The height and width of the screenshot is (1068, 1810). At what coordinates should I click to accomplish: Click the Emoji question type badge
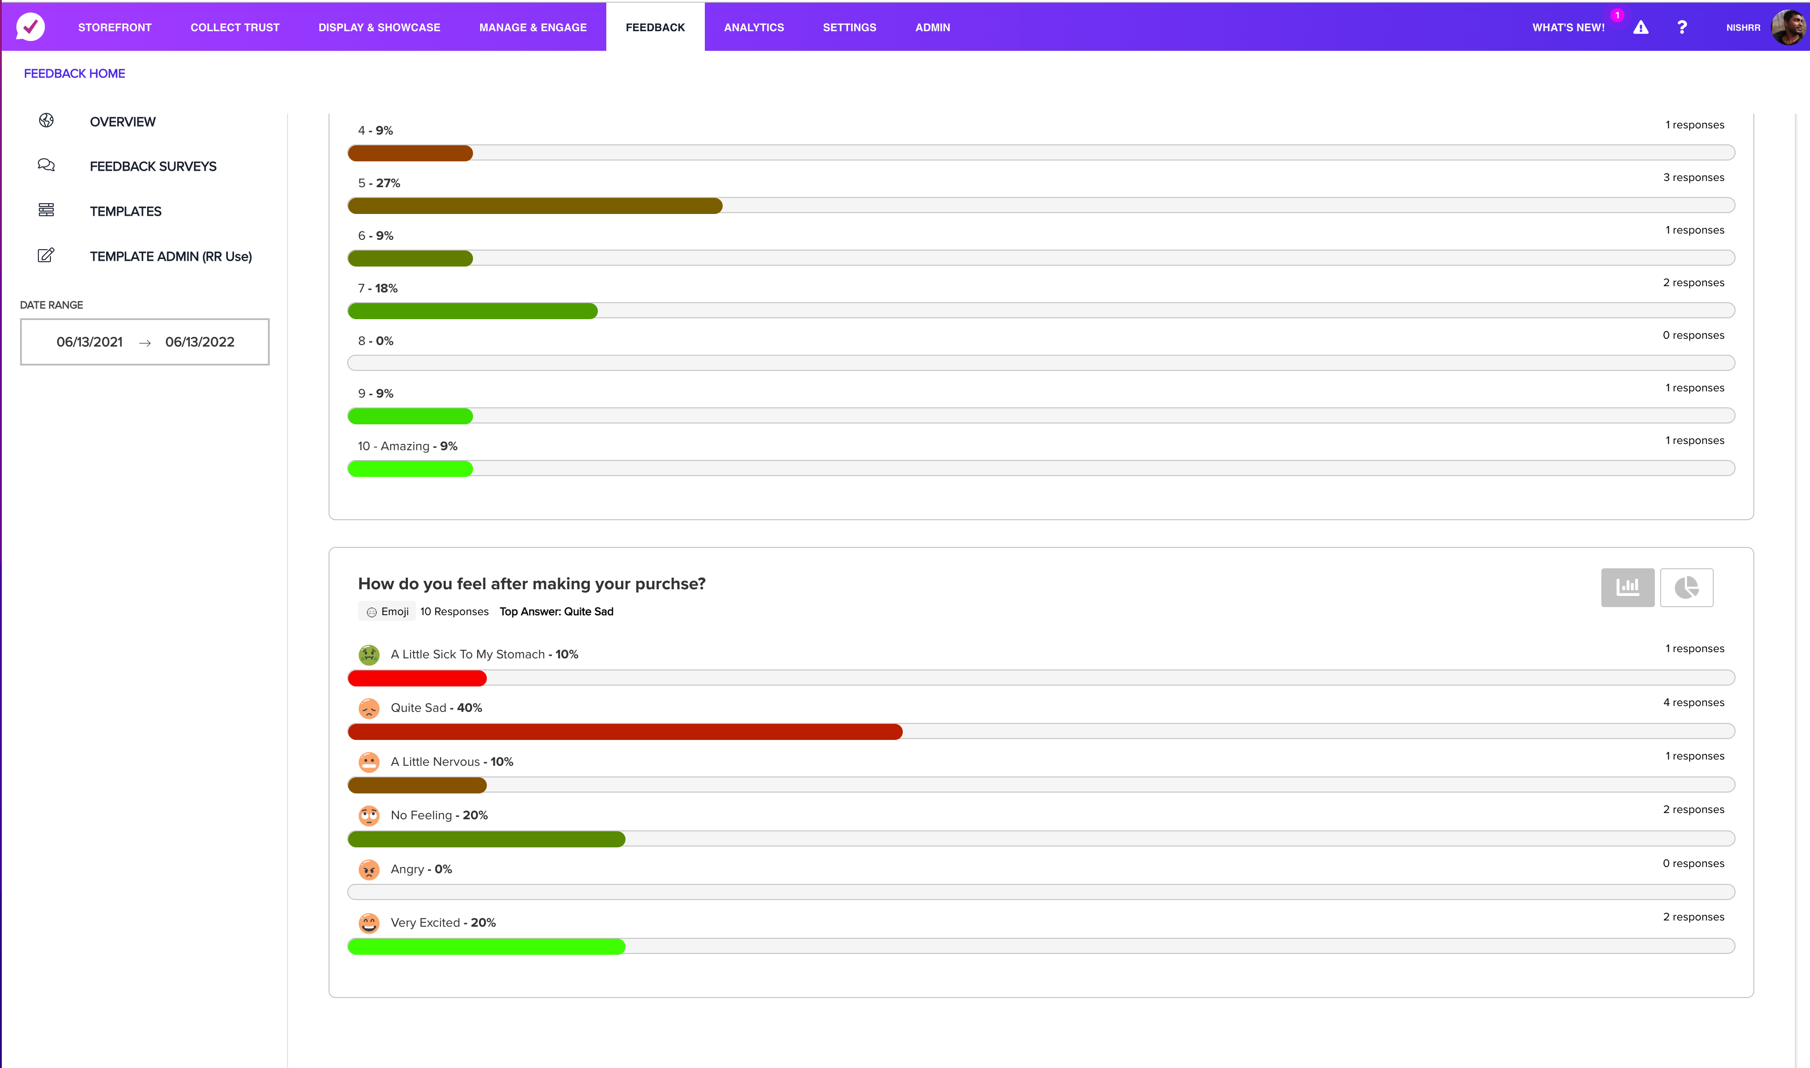click(387, 611)
